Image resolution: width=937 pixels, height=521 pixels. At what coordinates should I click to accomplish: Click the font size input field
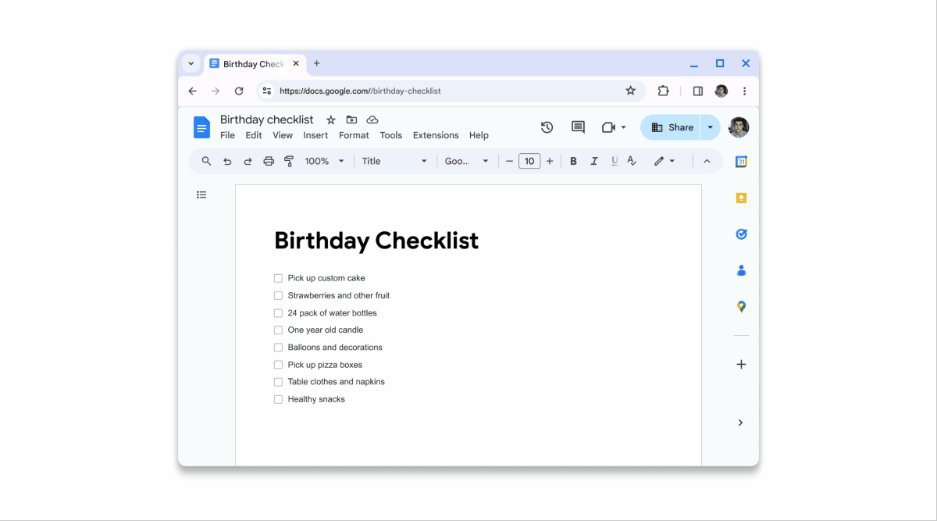click(x=529, y=161)
